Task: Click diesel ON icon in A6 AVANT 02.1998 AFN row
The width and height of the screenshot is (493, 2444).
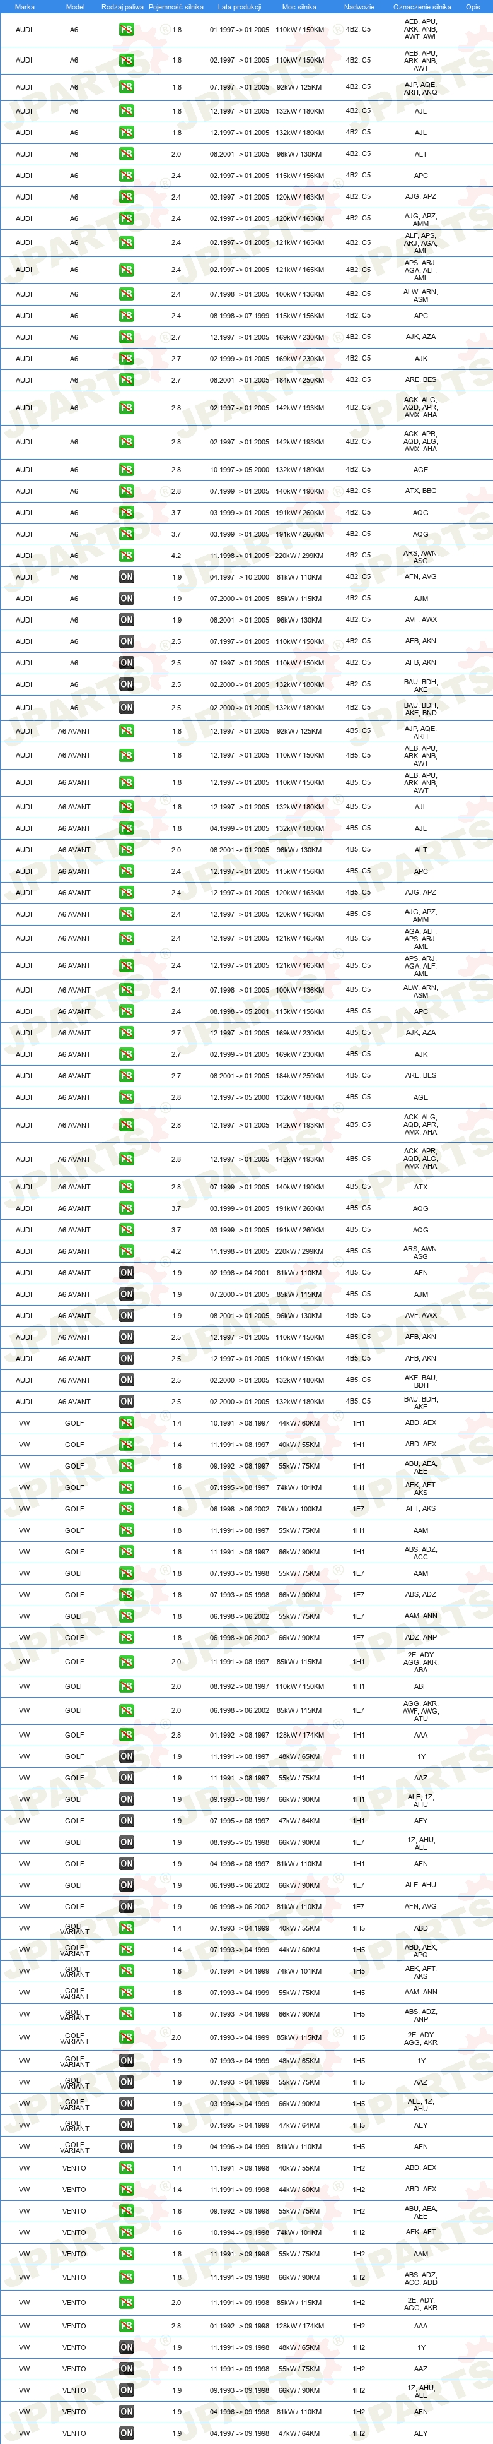Action: pos(126,1273)
